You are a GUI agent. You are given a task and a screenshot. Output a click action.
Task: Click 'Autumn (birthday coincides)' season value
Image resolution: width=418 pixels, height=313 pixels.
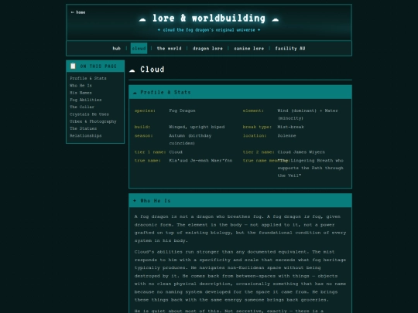pos(190,139)
